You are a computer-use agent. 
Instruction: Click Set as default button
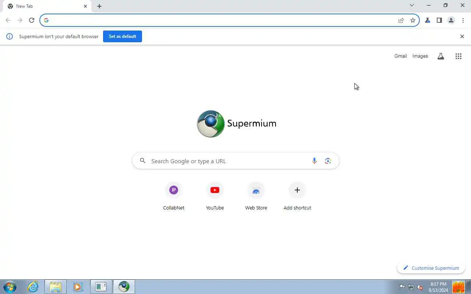click(123, 36)
